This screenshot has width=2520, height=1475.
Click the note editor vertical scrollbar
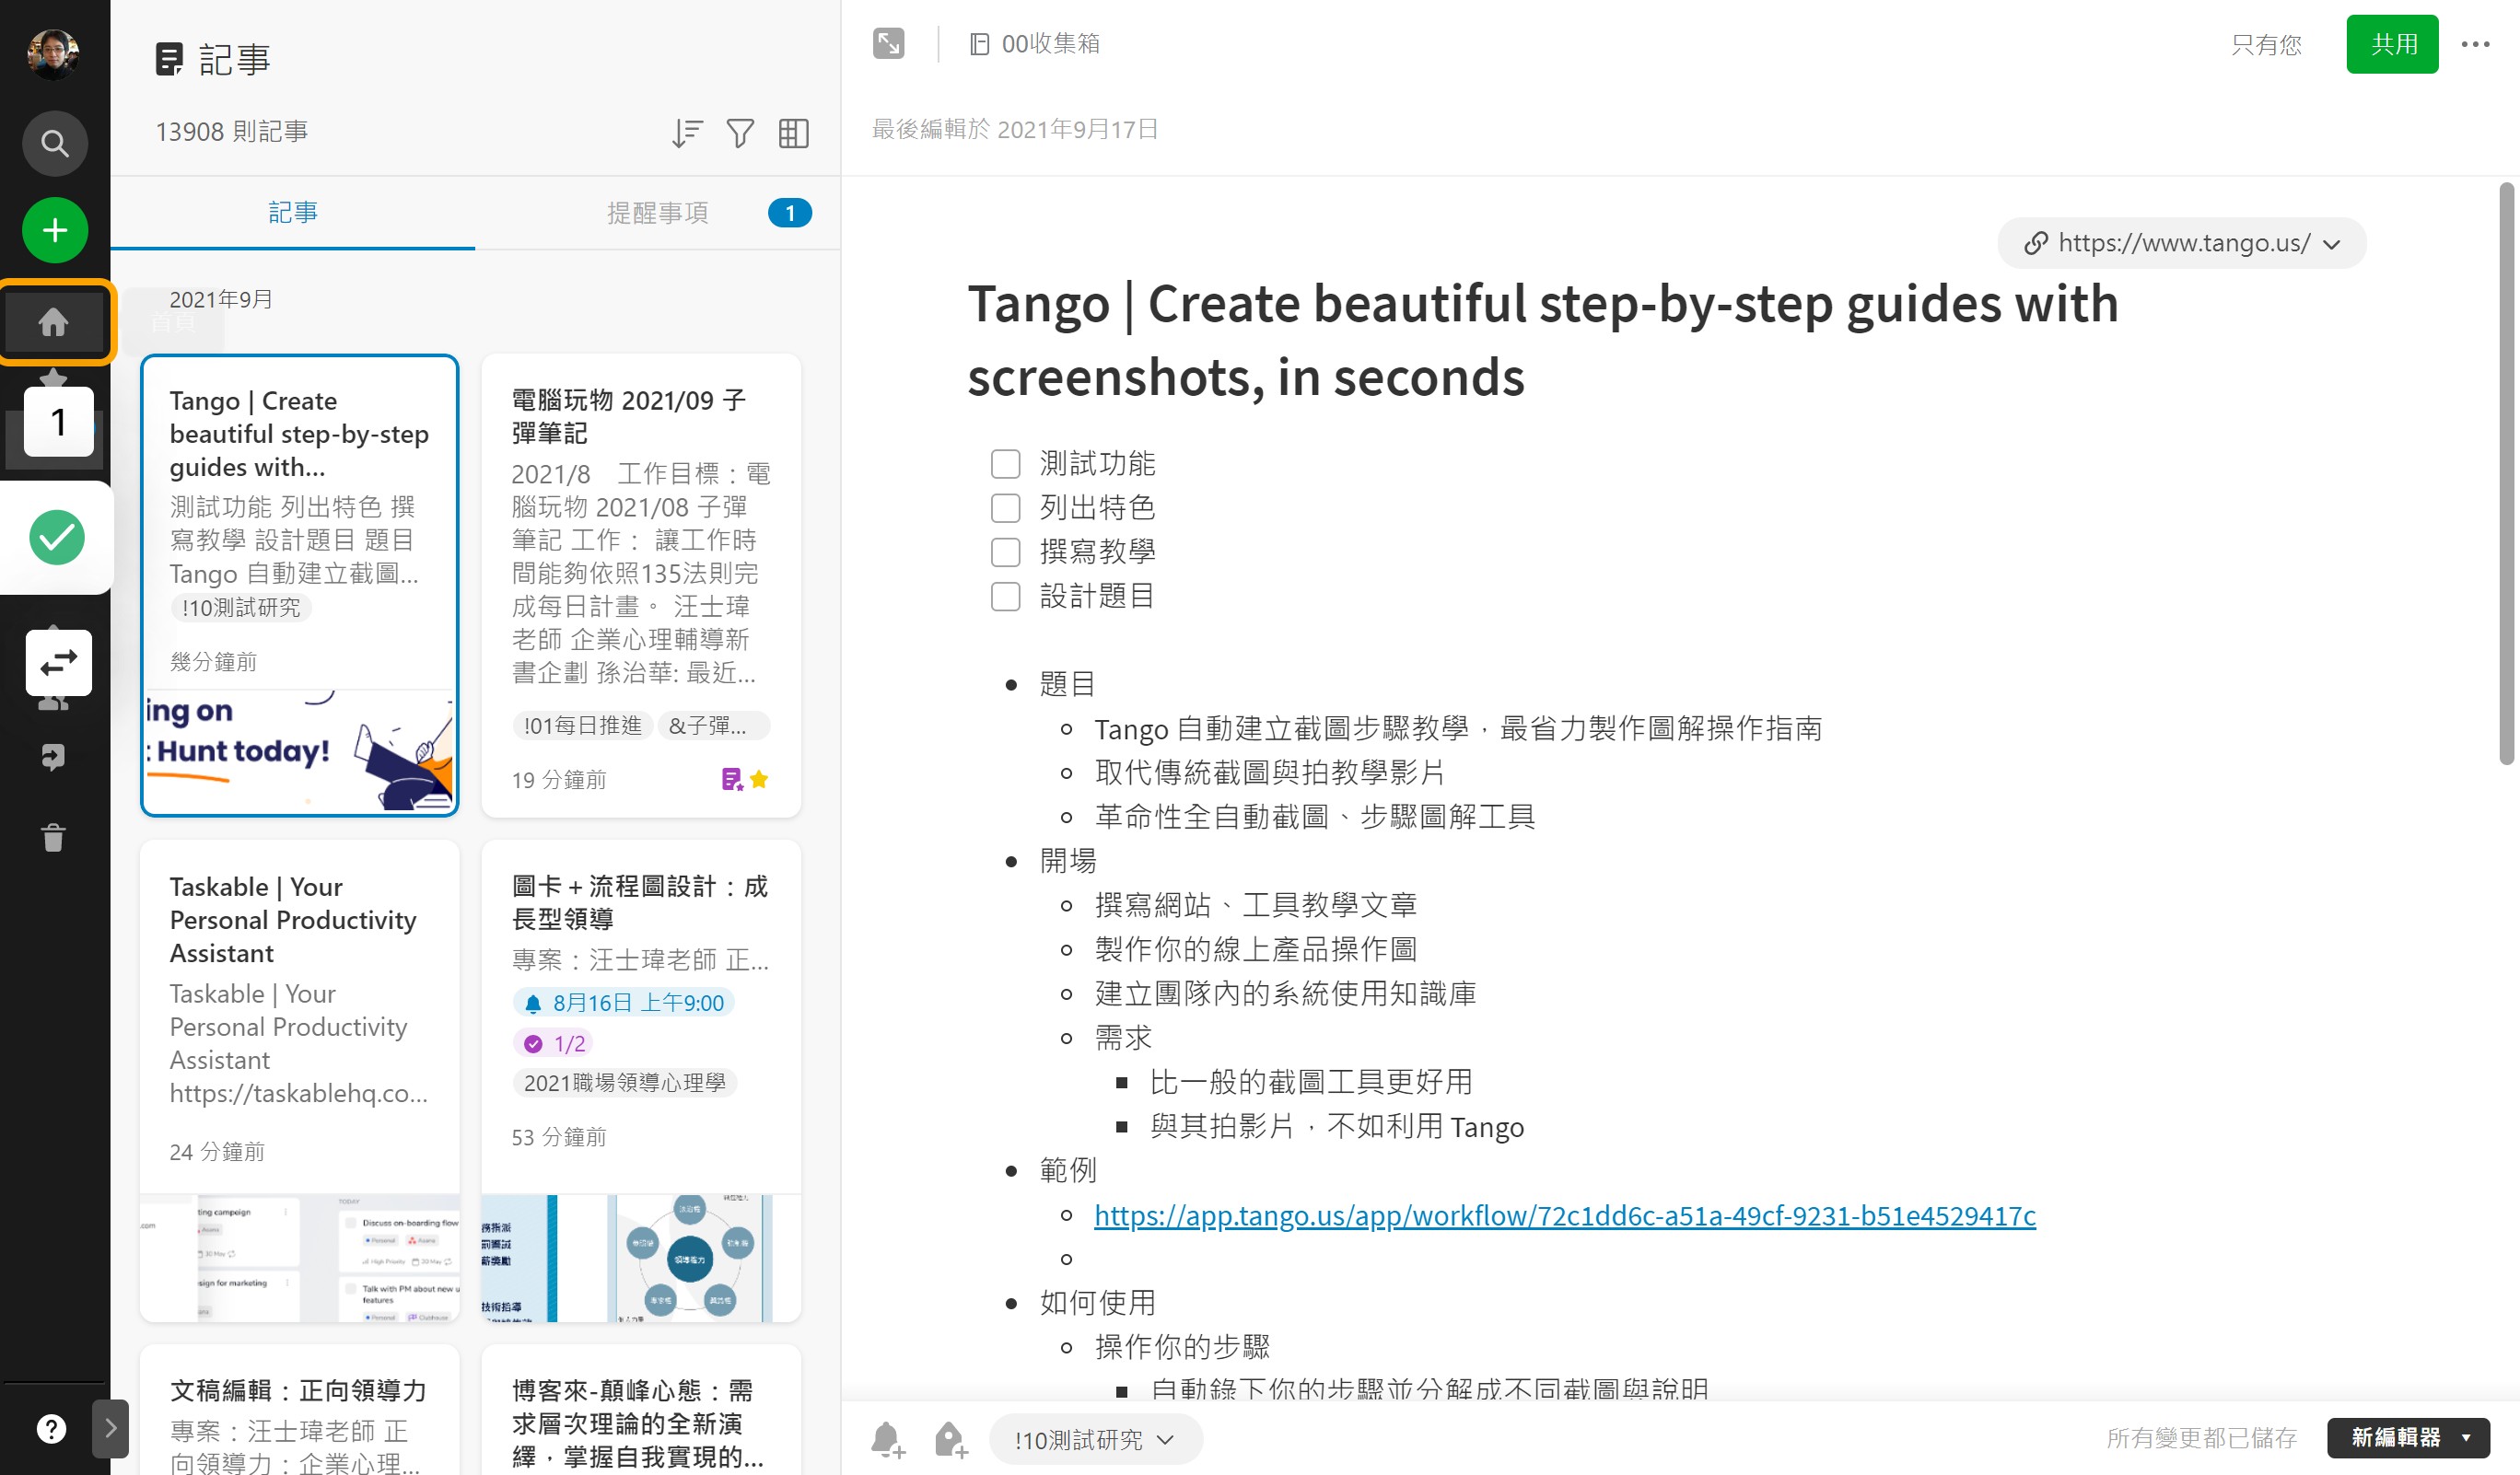(2506, 473)
